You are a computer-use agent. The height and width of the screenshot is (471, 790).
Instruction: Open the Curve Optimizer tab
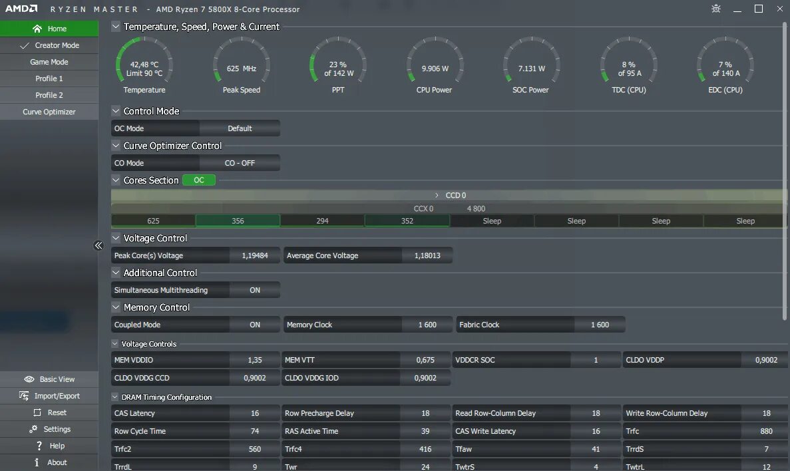(x=49, y=112)
